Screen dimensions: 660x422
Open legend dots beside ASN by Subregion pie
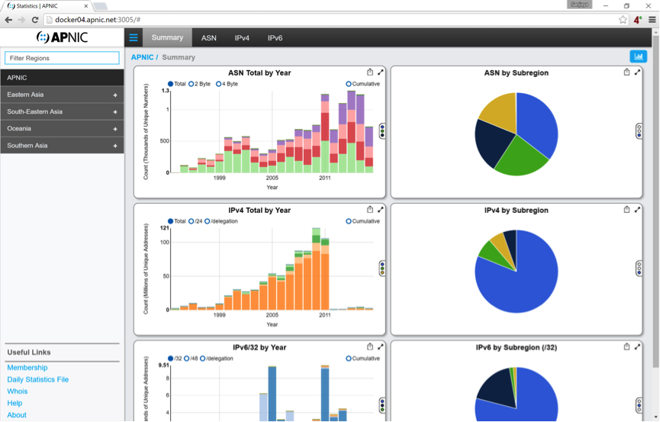639,131
